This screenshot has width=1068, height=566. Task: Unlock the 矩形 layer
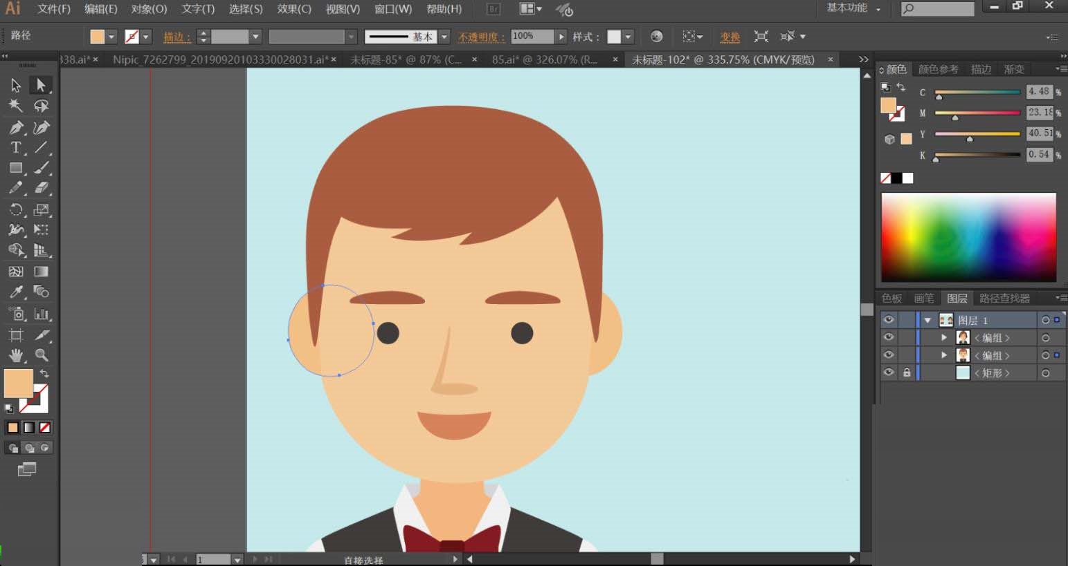pos(907,372)
